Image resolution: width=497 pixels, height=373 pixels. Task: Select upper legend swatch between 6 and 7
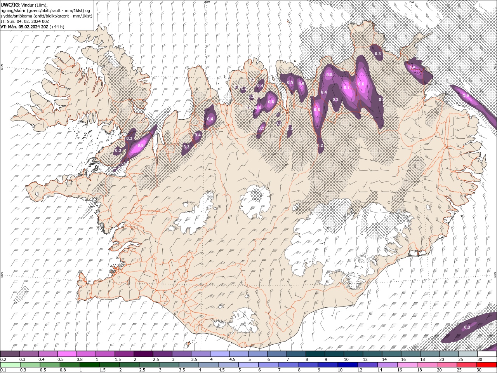(x=276, y=354)
